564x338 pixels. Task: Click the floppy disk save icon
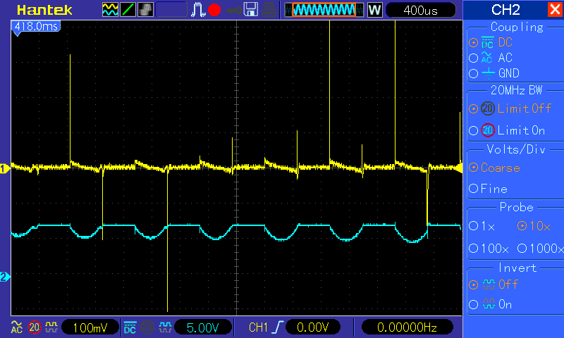tap(251, 10)
